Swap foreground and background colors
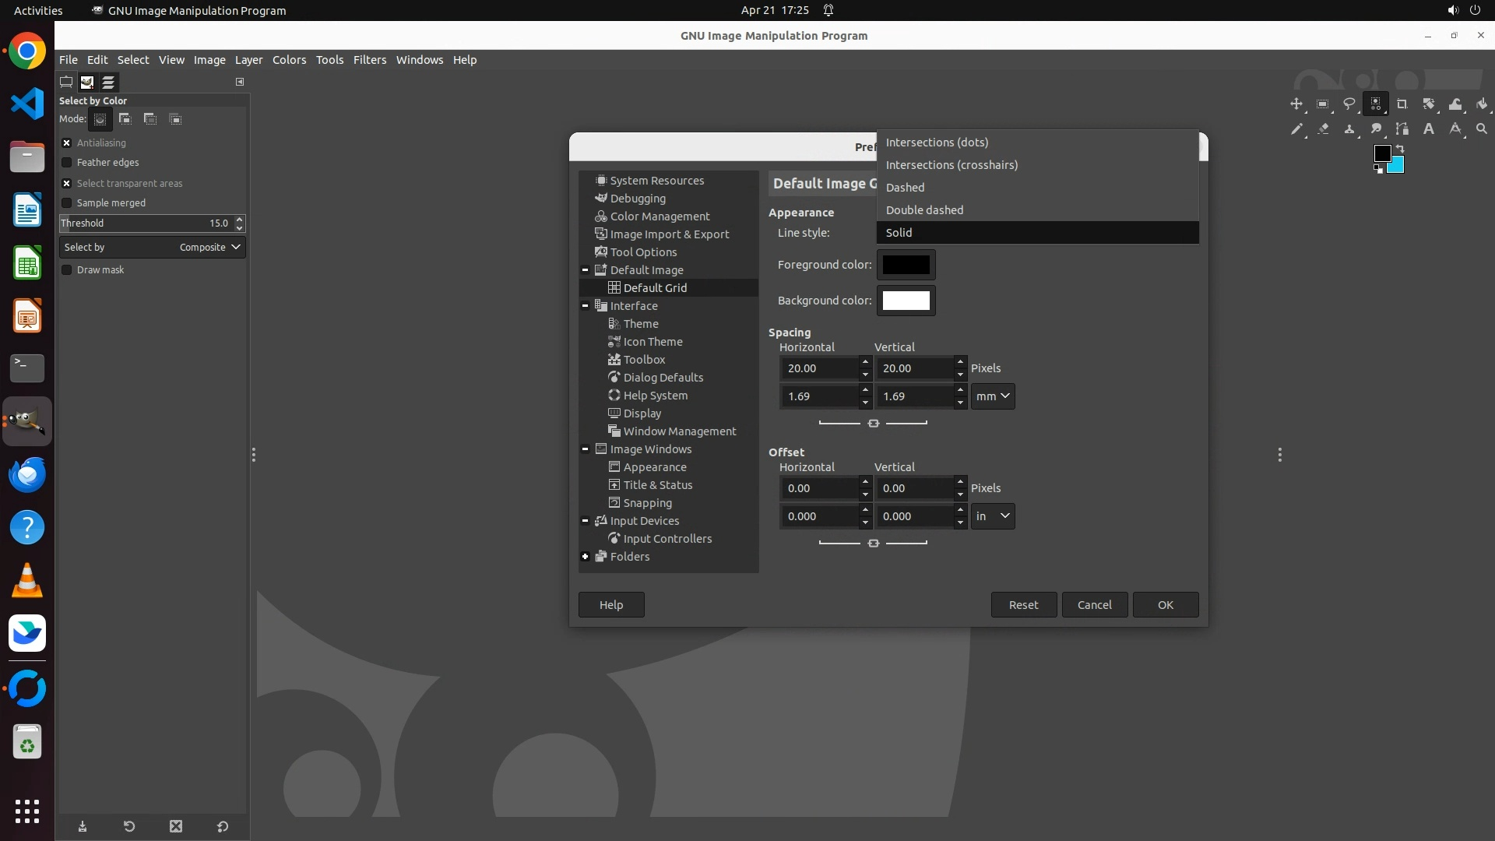This screenshot has width=1495, height=841. pyautogui.click(x=1400, y=148)
